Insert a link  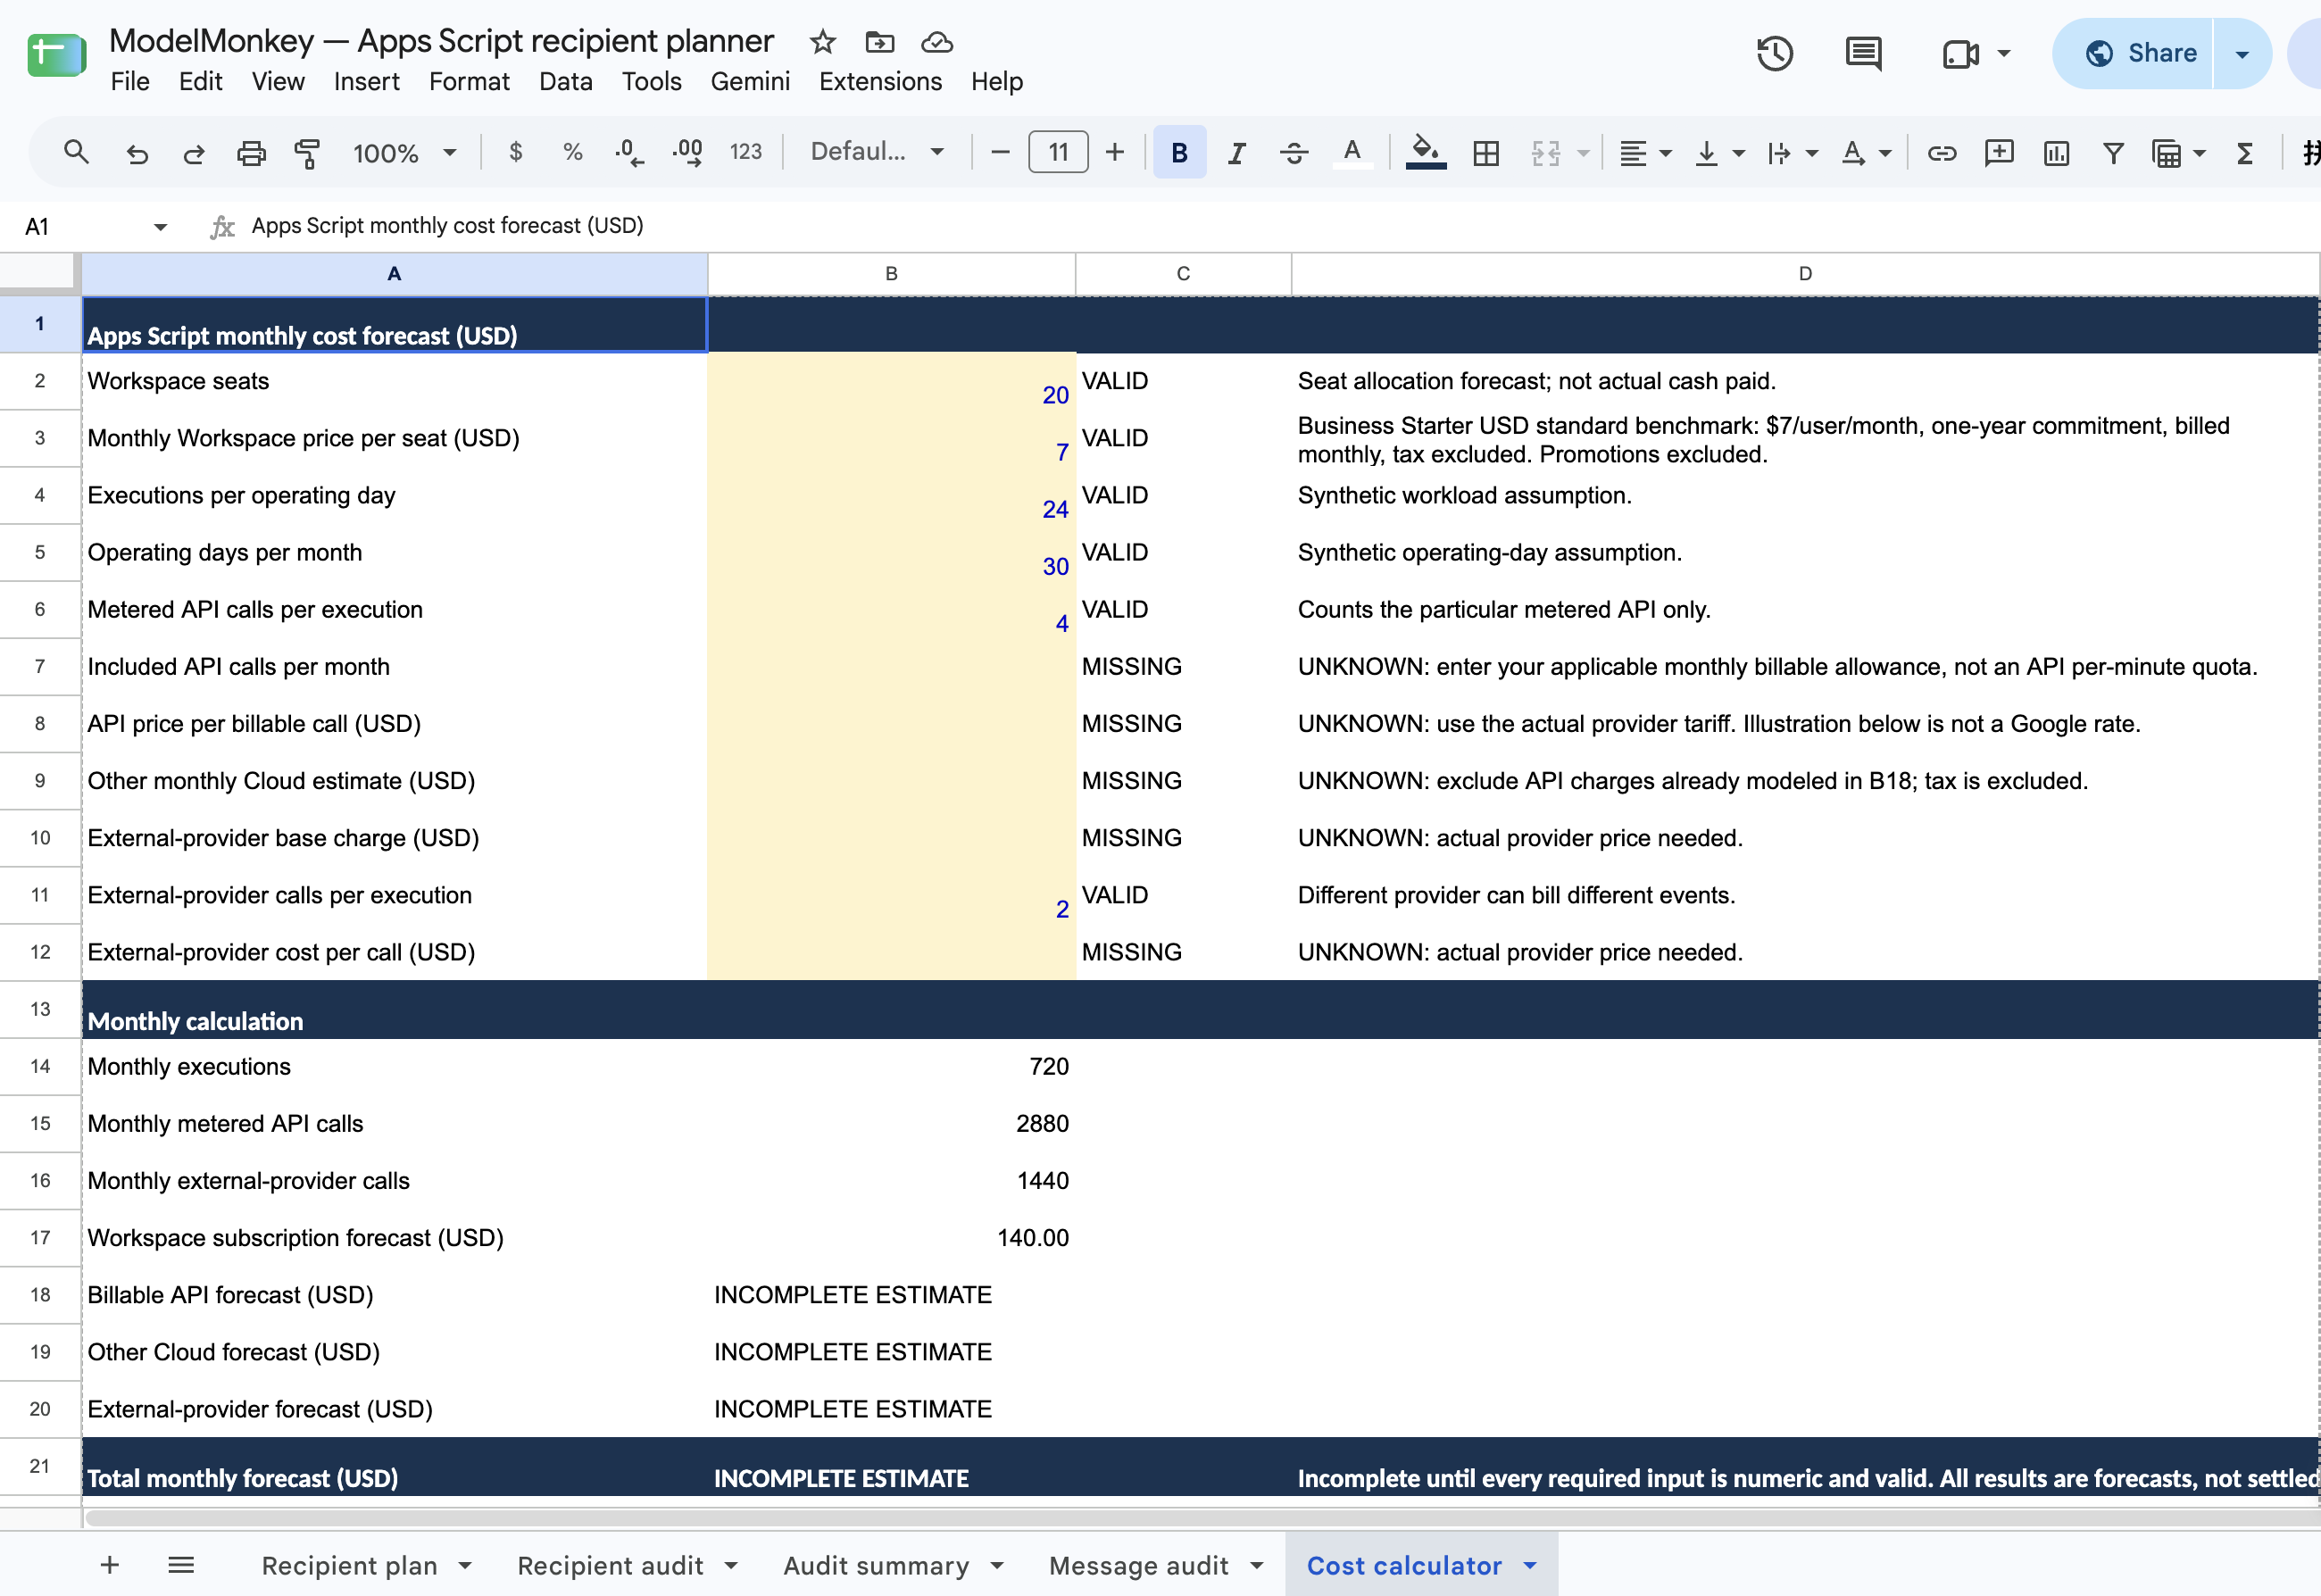(x=1941, y=152)
